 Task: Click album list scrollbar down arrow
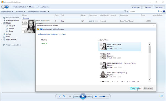coord(150,79)
